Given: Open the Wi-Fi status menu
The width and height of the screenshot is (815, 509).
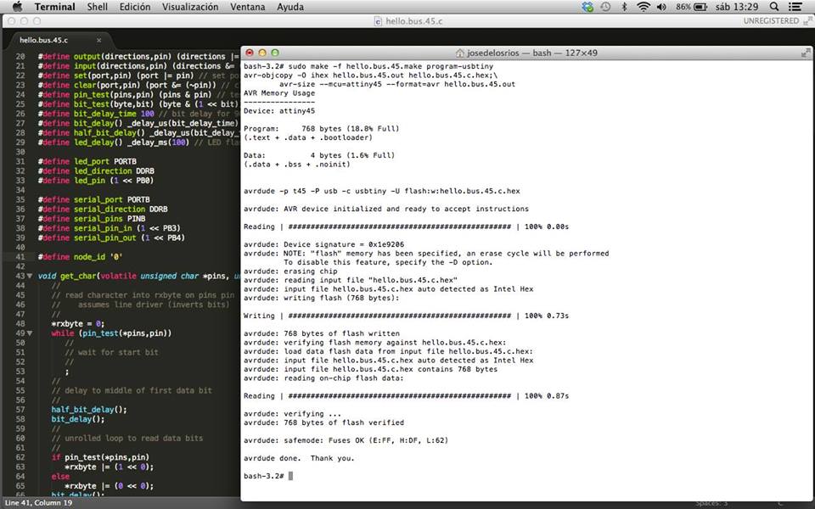Looking at the screenshot, I should point(643,7).
